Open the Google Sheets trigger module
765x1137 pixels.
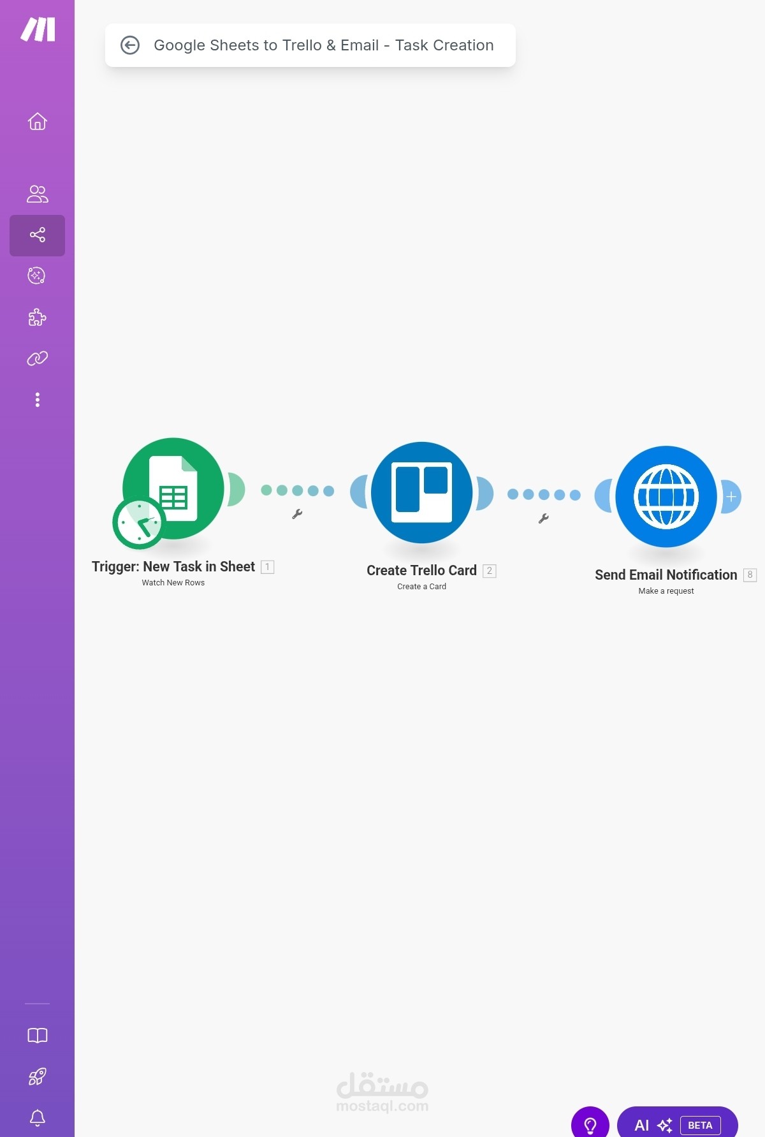[x=173, y=488]
